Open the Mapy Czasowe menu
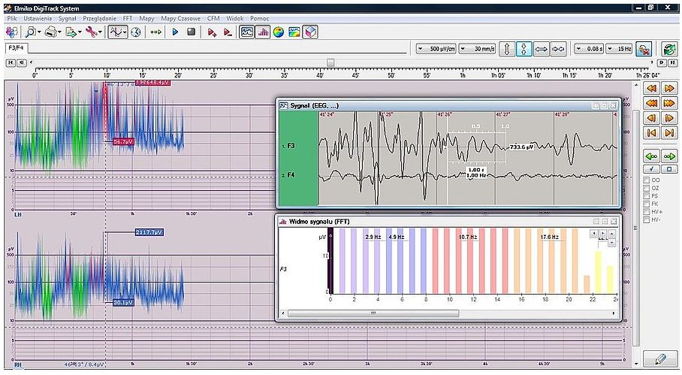Screen dimensions: 682x375 pos(179,17)
